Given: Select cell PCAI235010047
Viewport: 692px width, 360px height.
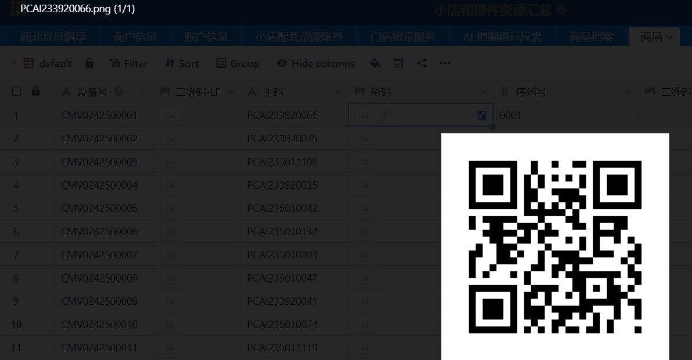Looking at the screenshot, I should pyautogui.click(x=295, y=278).
